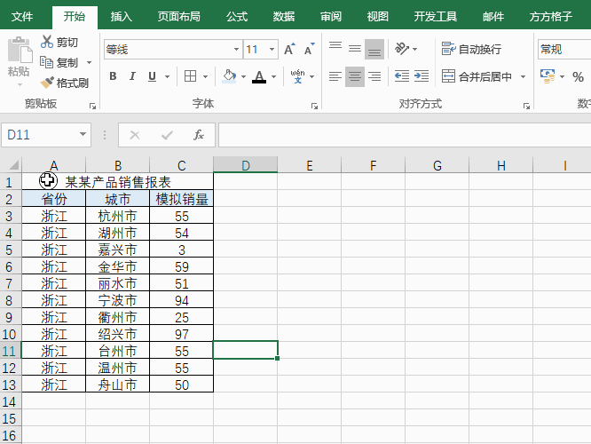Align text right
This screenshot has width=591, height=444.
[x=374, y=76]
